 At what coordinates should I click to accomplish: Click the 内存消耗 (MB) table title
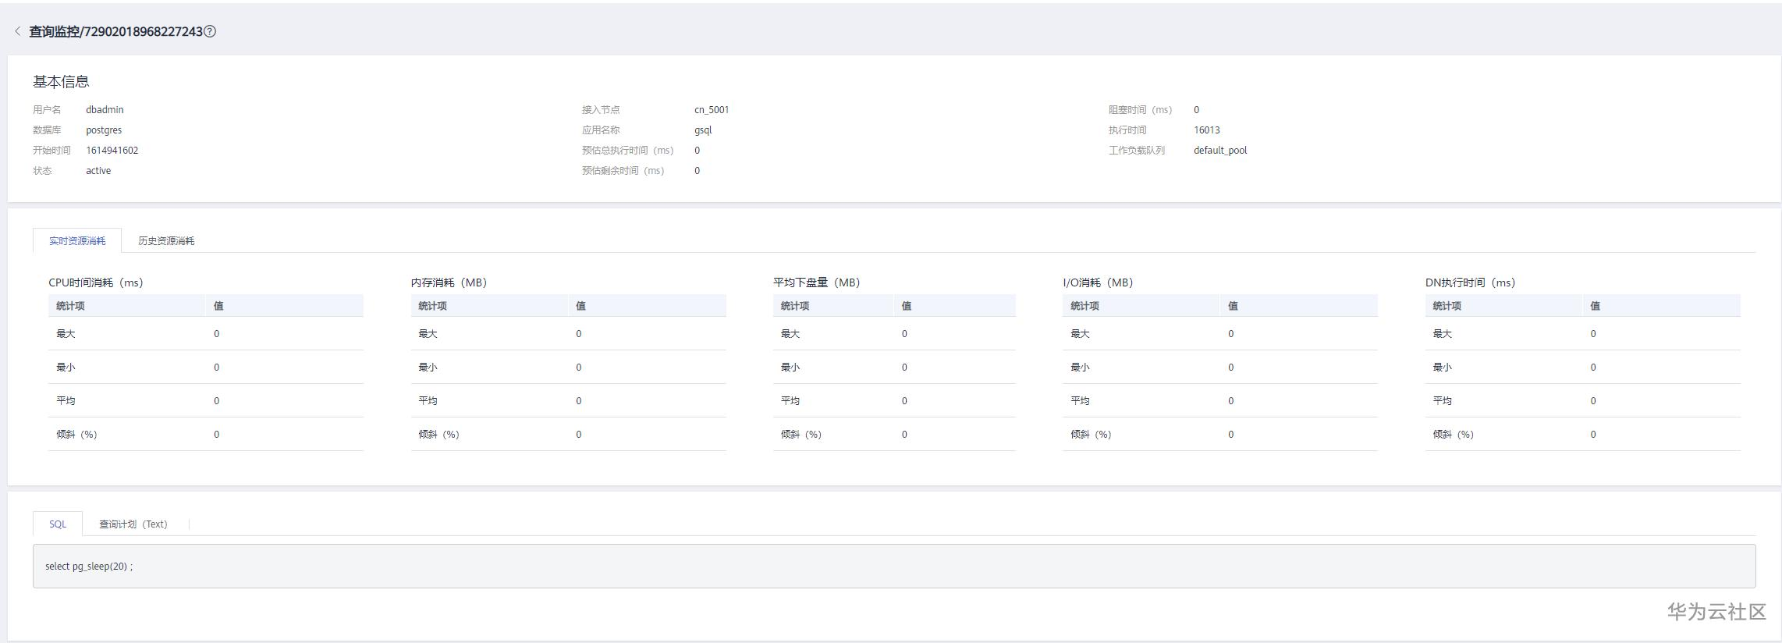coord(449,282)
